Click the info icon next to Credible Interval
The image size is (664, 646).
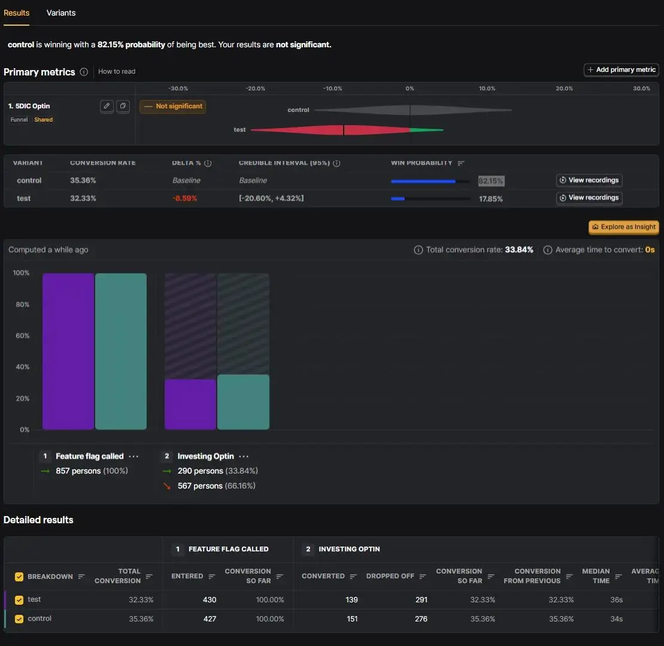(336, 163)
